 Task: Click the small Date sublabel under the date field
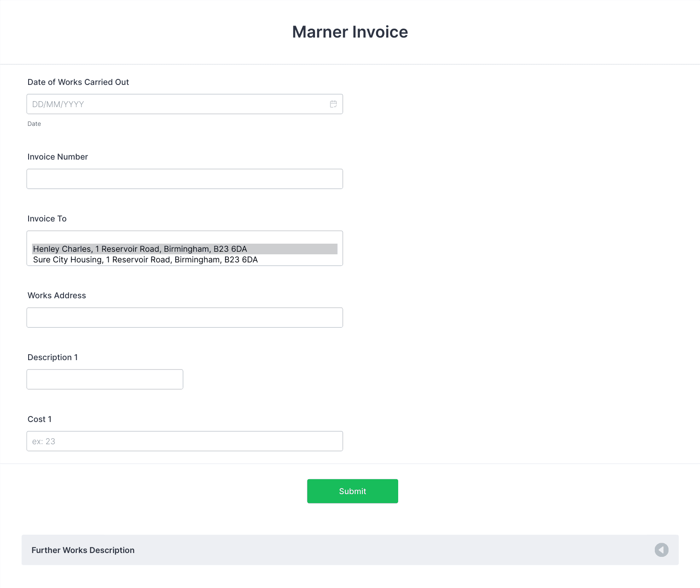34,124
